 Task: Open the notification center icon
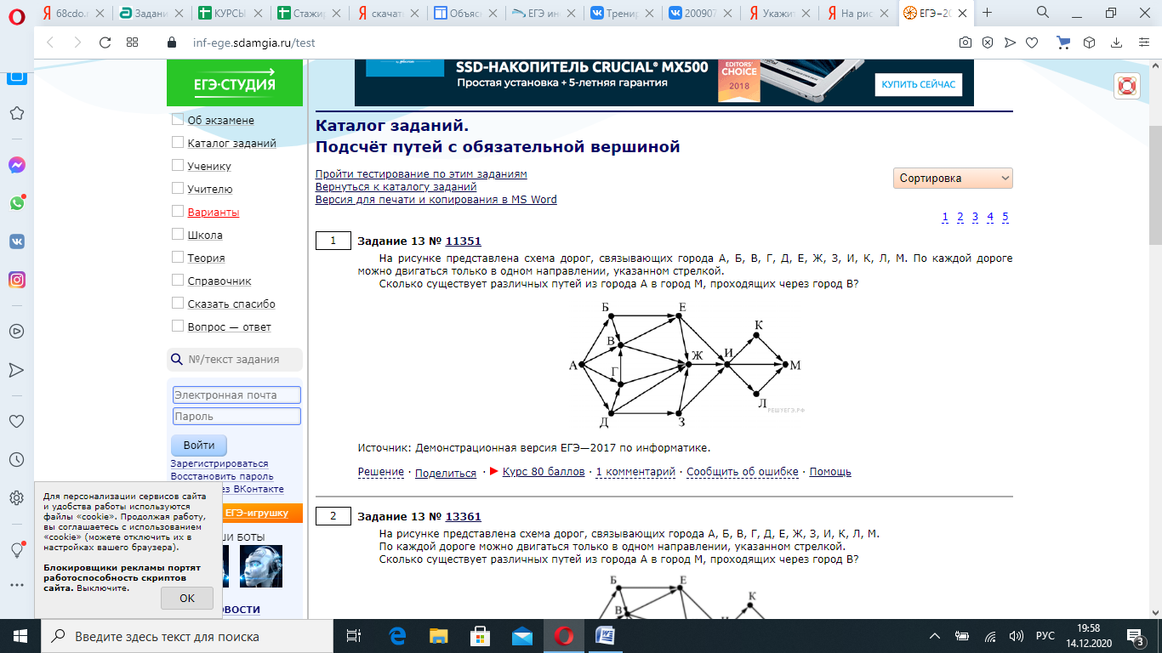pos(1135,636)
